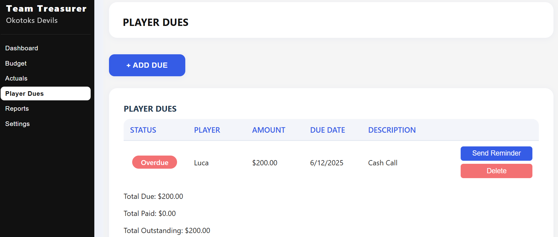
Task: Click the Okotoks Devils team name
Action: 32,20
